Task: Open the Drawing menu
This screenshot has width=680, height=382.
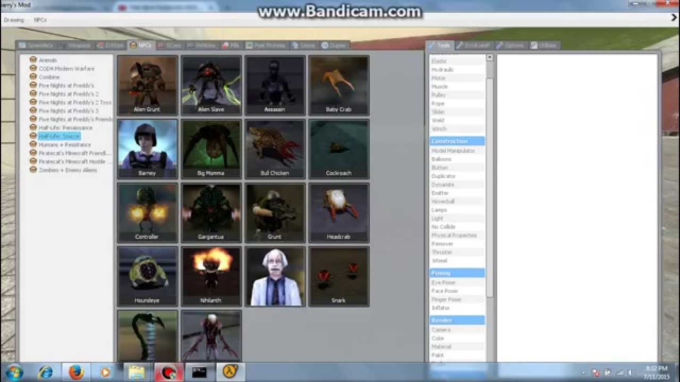Action: coord(14,20)
